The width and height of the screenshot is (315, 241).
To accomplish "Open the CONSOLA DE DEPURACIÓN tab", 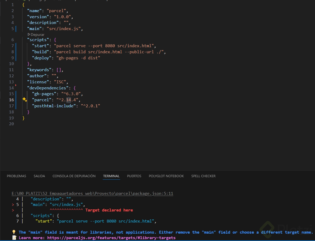I will coord(74,176).
